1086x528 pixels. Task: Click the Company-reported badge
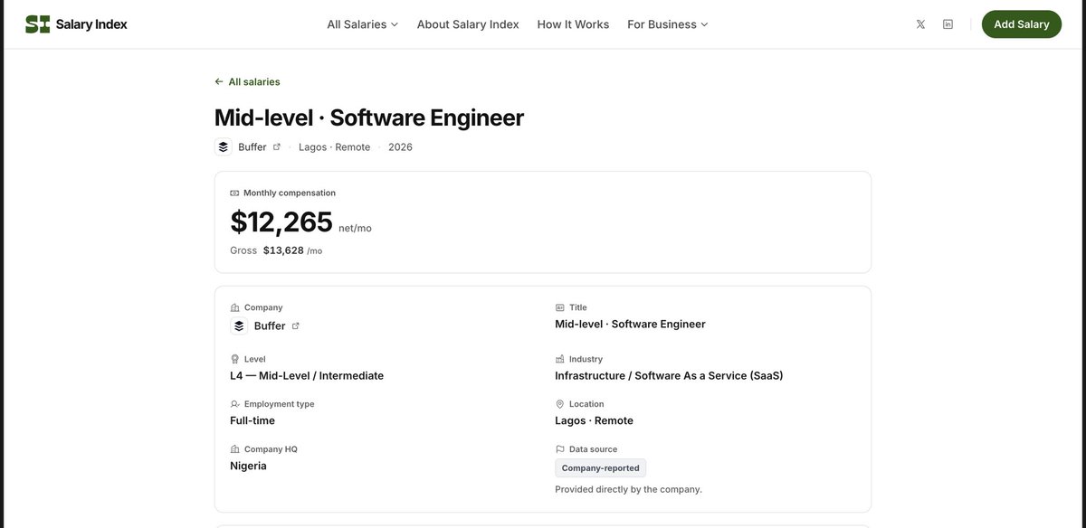[x=601, y=468]
